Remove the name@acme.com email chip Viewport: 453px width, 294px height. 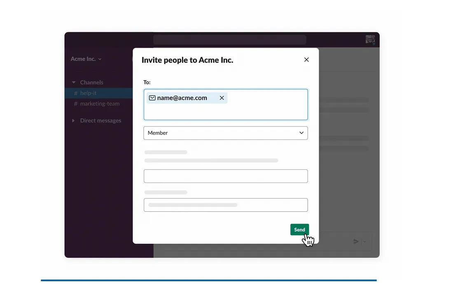[x=222, y=98]
